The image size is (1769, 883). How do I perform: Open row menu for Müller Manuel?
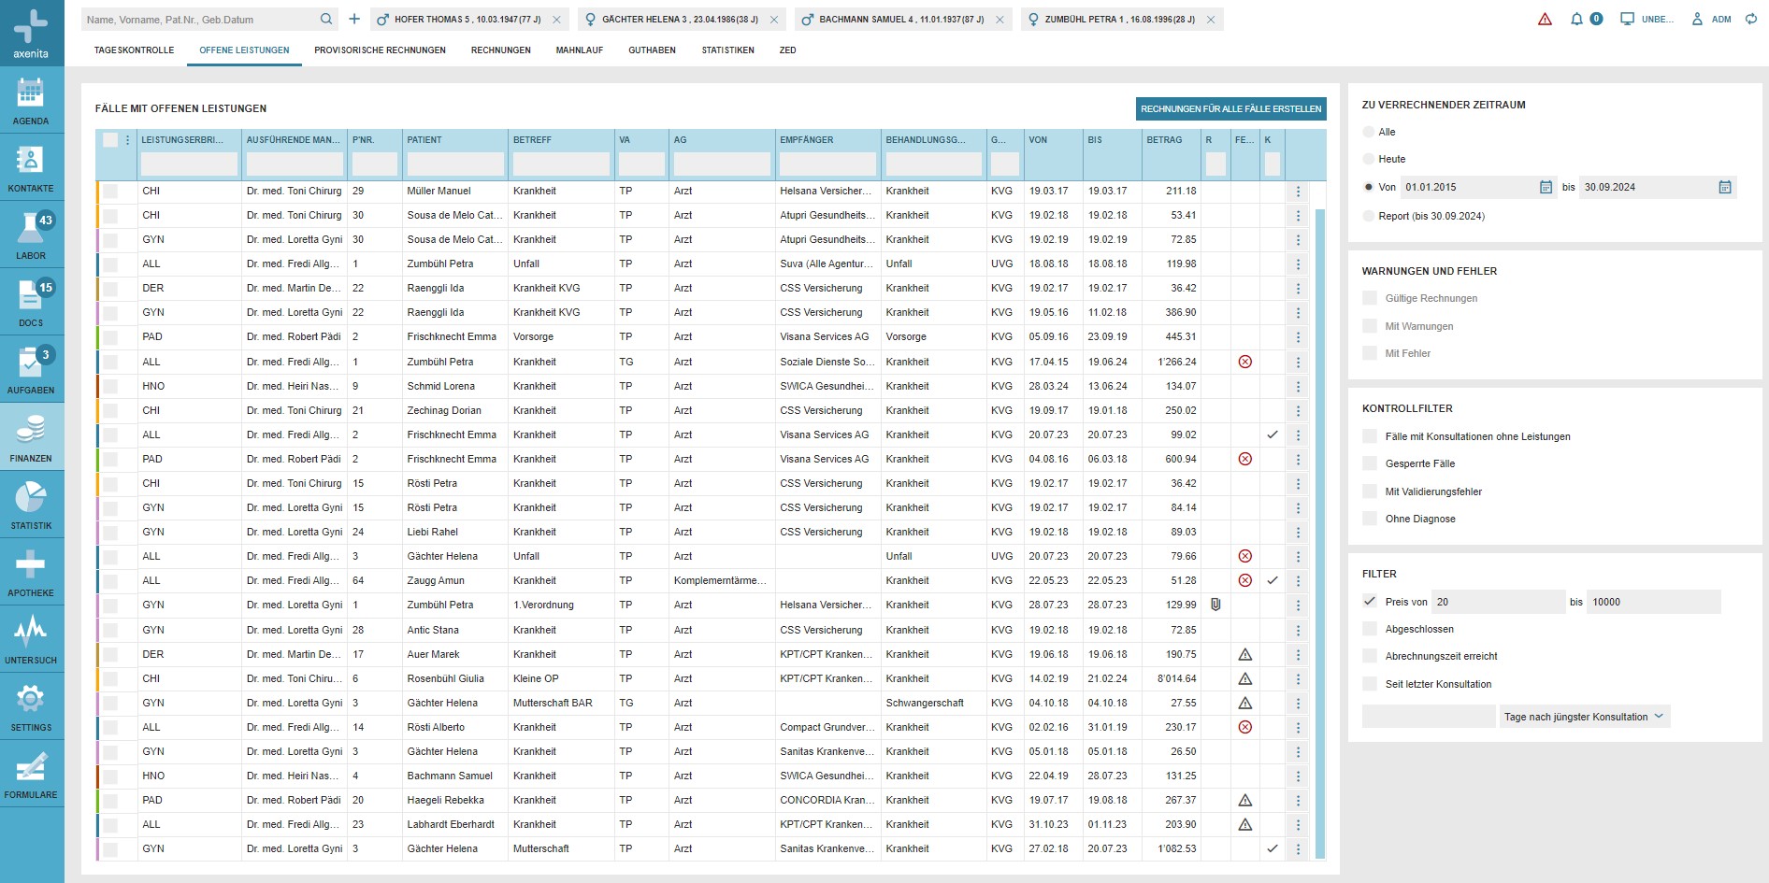[1298, 191]
